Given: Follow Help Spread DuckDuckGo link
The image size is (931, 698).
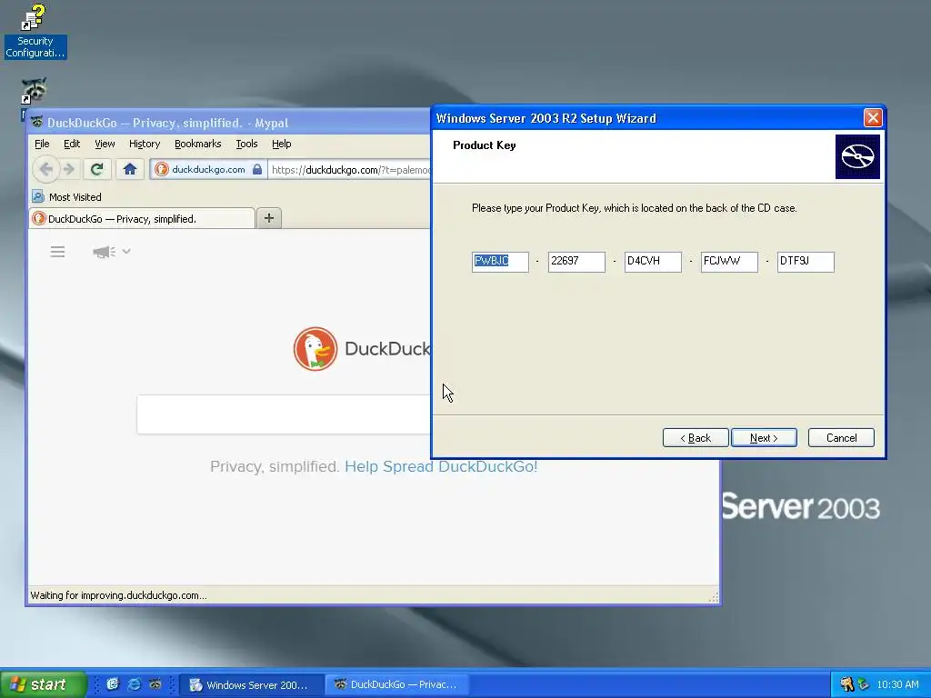Looking at the screenshot, I should pos(441,466).
